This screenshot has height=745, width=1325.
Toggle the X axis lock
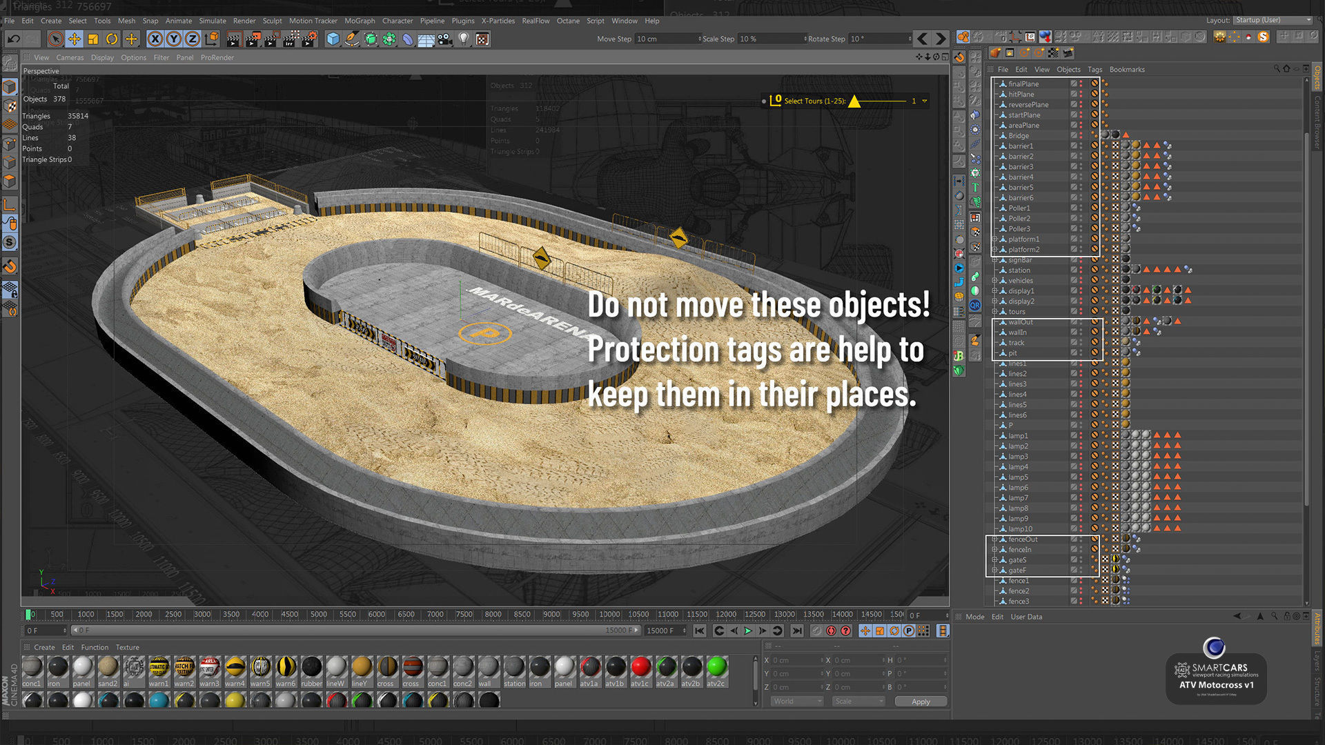click(155, 39)
